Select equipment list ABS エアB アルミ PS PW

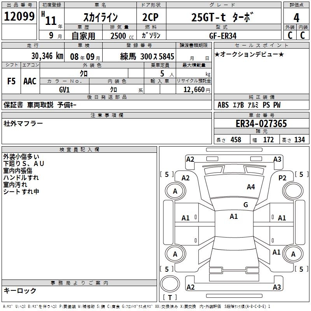(x=249, y=105)
